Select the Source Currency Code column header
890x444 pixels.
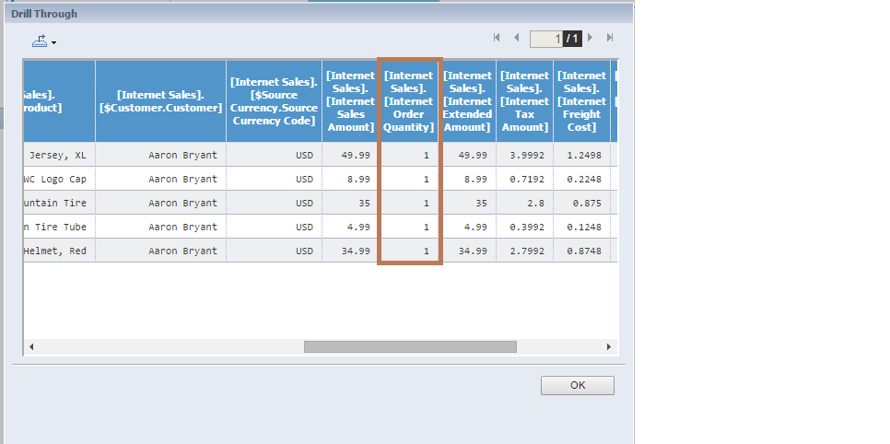(x=274, y=101)
